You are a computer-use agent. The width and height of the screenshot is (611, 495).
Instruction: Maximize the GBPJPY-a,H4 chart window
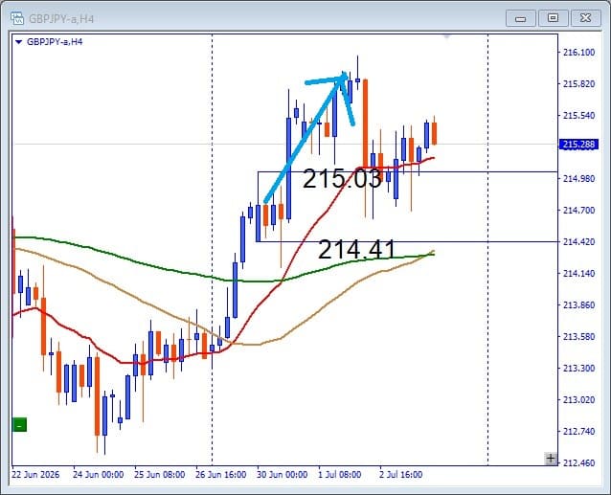pyautogui.click(x=553, y=18)
